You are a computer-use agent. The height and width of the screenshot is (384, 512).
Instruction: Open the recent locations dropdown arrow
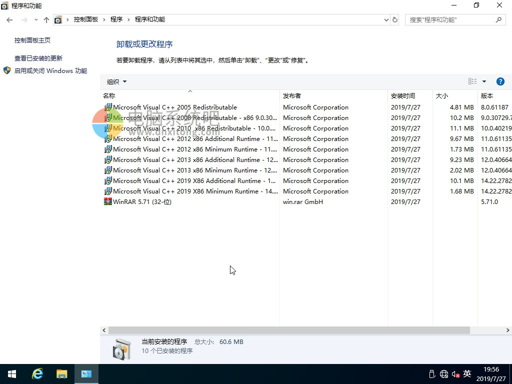click(x=36, y=20)
